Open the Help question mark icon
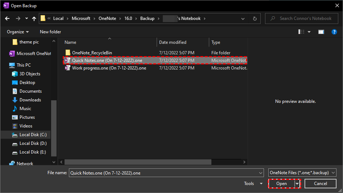Image resolution: width=343 pixels, height=193 pixels. (x=334, y=32)
